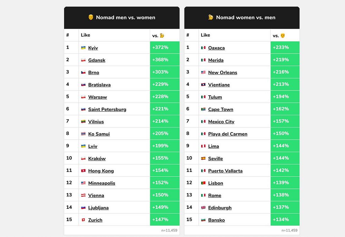This screenshot has height=237, width=345.
Task: Click the Mexico flag icon beside Oaxaca
Action: click(x=203, y=47)
